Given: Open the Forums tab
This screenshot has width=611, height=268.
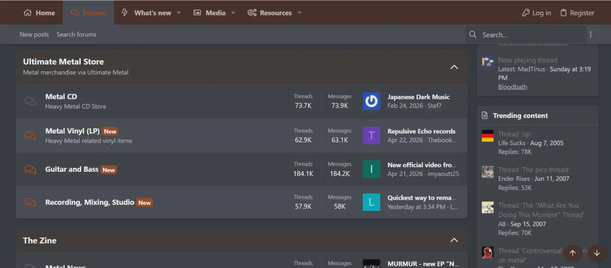Looking at the screenshot, I should pyautogui.click(x=89, y=13).
